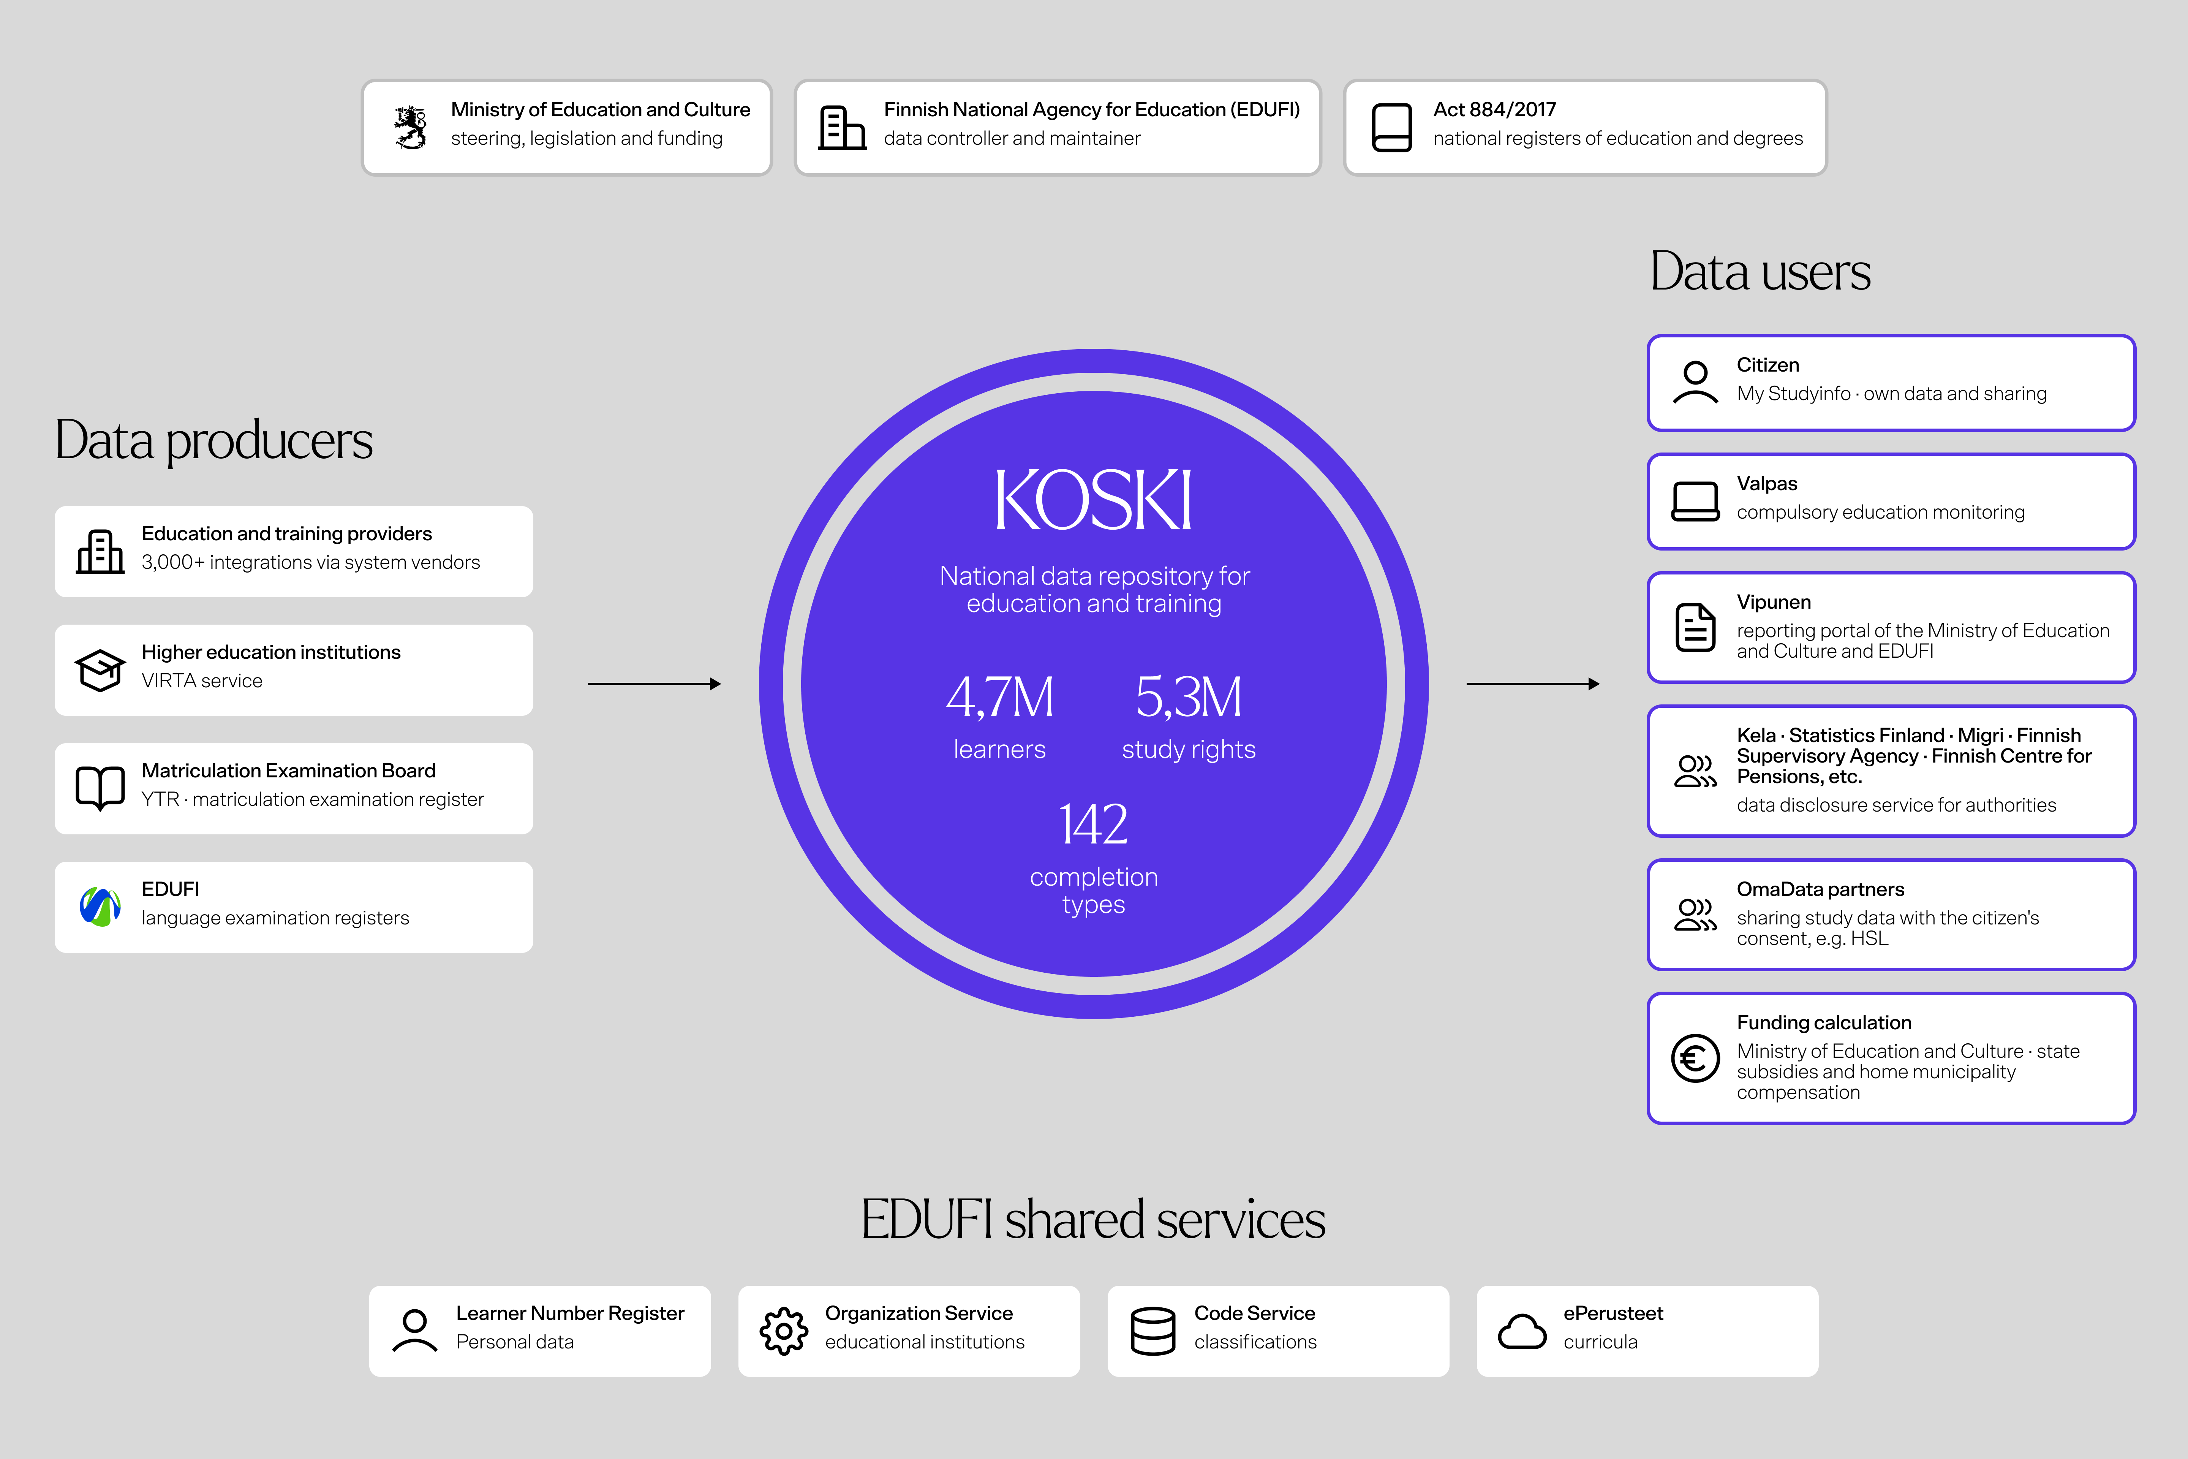Click the laptop icon in the Valpas card

coord(1695,502)
